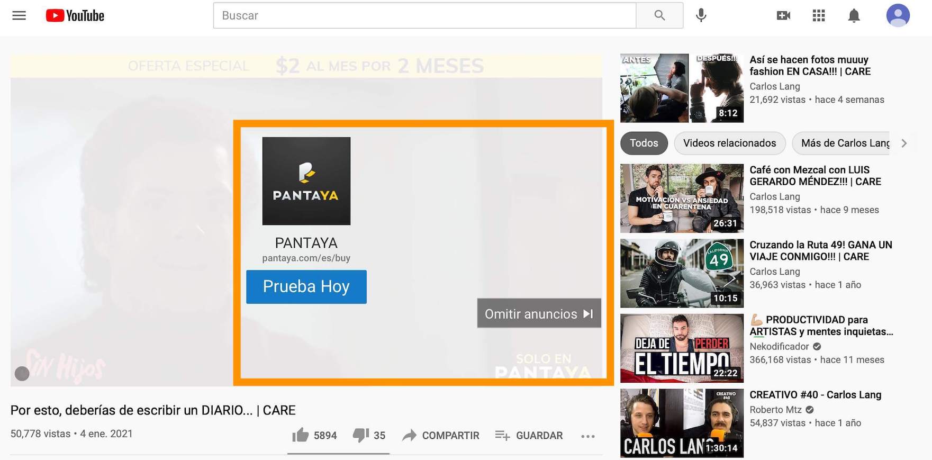Go to YouTube home via logo
The image size is (932, 460).
click(x=75, y=15)
